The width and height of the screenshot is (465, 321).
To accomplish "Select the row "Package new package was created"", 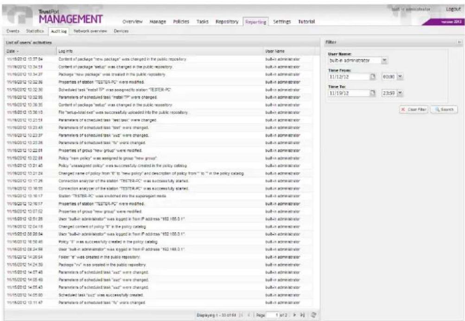I will [159, 75].
